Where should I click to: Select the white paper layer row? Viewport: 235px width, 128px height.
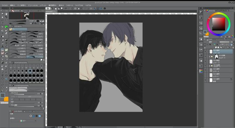(221, 80)
